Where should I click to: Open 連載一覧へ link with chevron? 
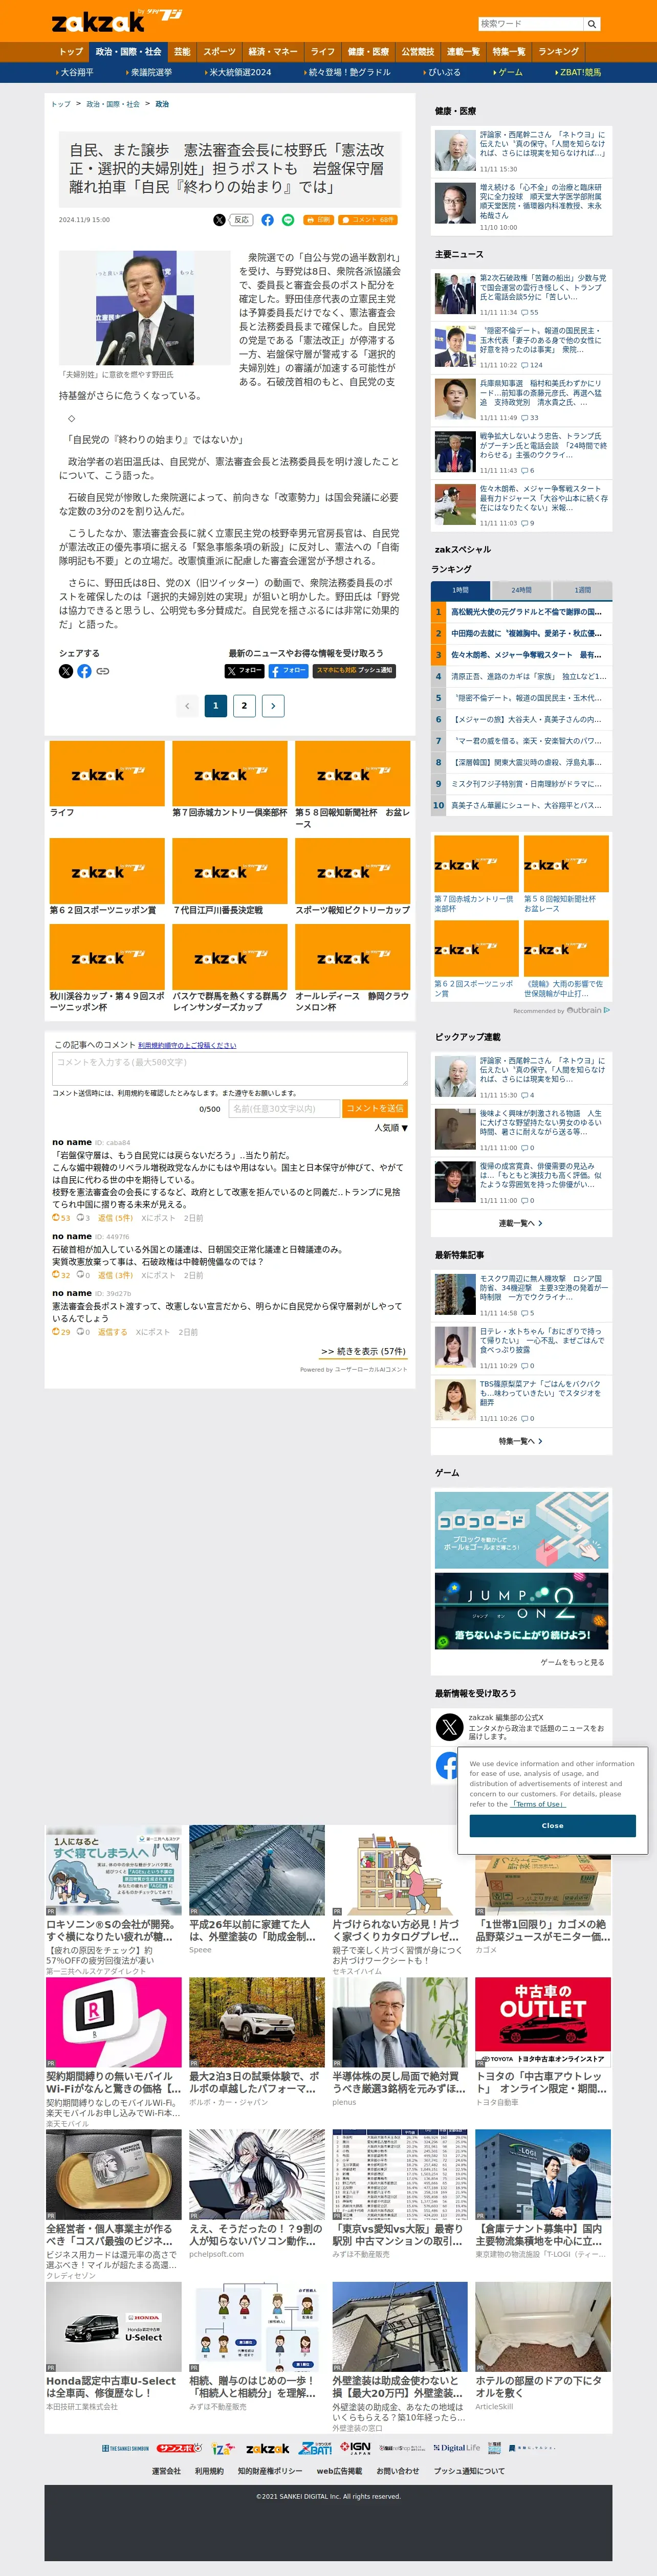click(x=521, y=1223)
